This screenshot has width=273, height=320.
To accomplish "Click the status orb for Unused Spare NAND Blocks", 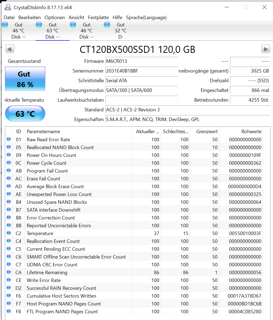I will pos(9,202).
